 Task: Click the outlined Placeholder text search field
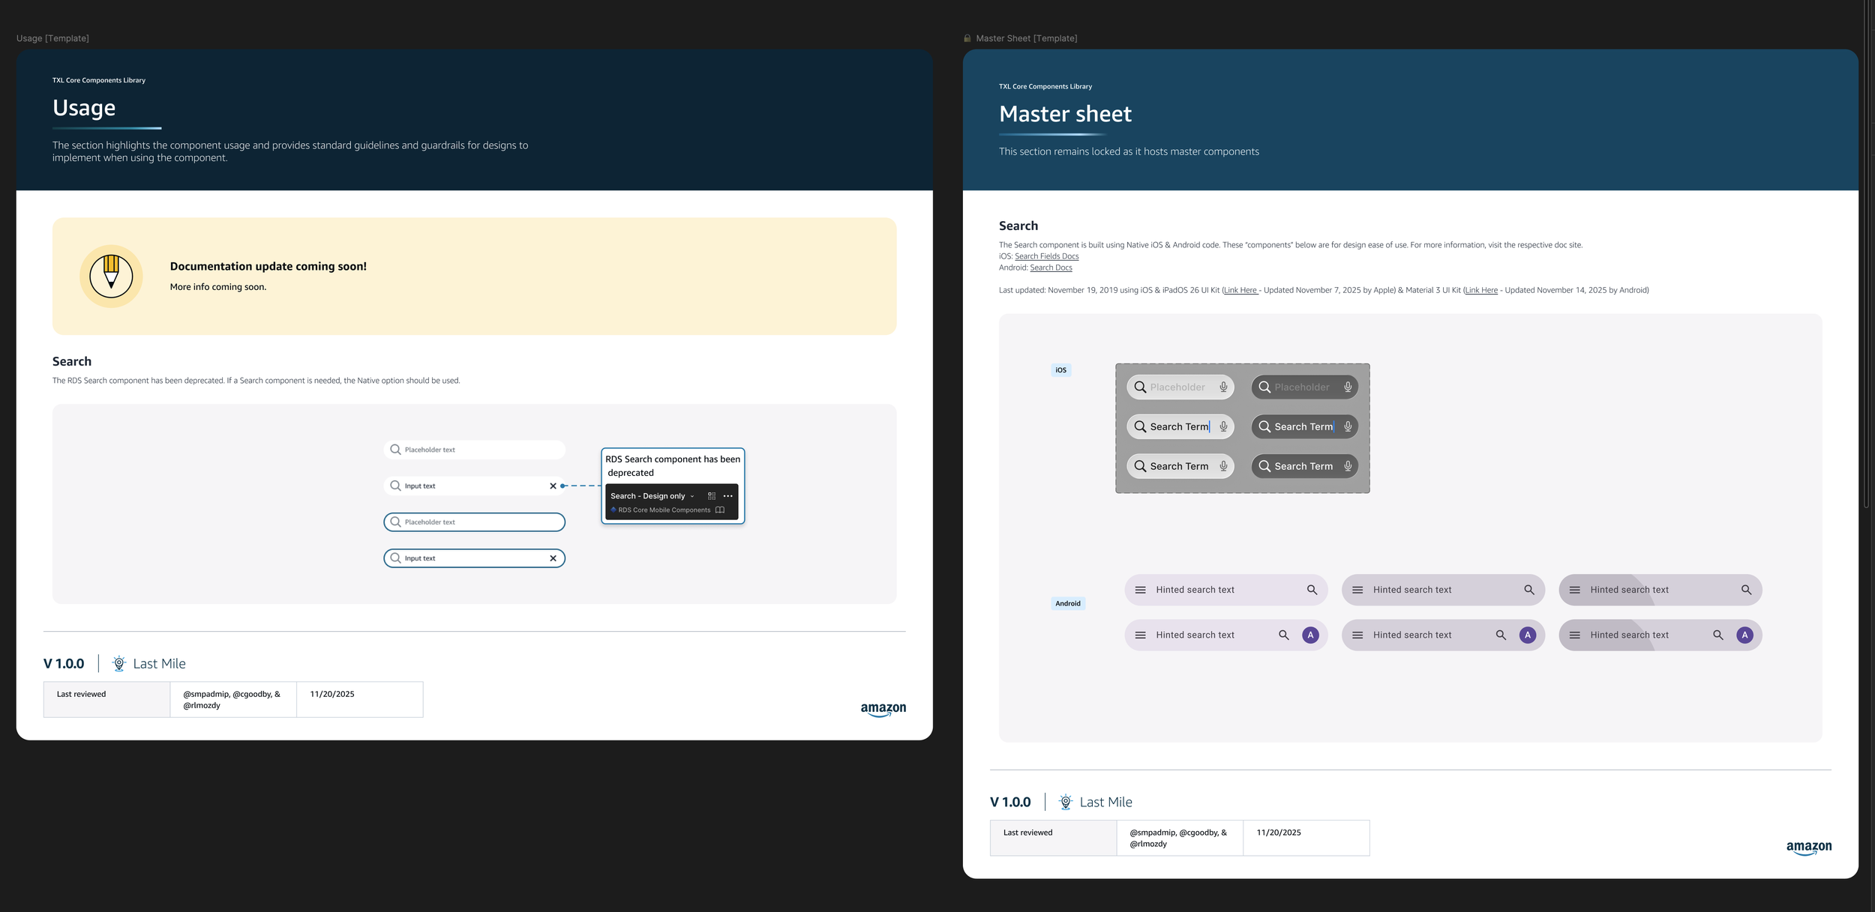click(x=474, y=522)
